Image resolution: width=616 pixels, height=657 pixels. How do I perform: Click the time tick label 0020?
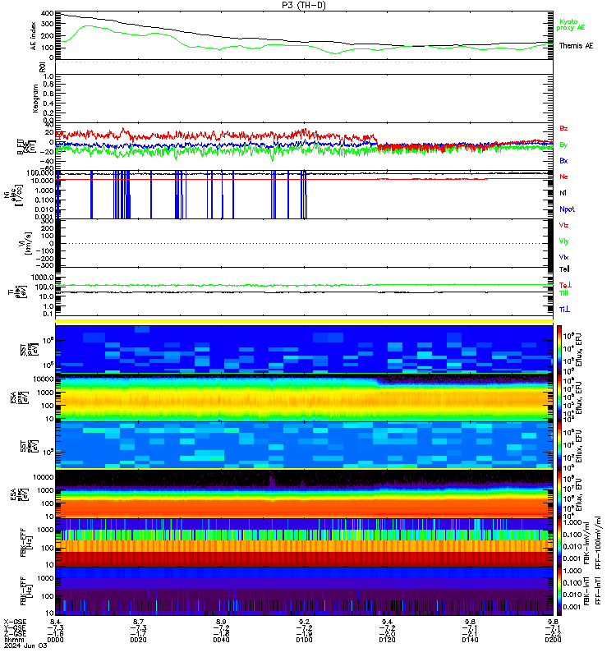click(x=138, y=640)
